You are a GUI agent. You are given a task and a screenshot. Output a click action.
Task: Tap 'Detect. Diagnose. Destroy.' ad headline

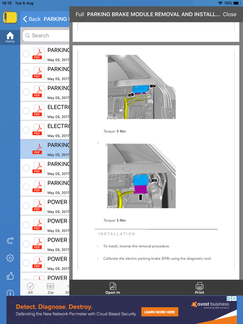(54, 306)
